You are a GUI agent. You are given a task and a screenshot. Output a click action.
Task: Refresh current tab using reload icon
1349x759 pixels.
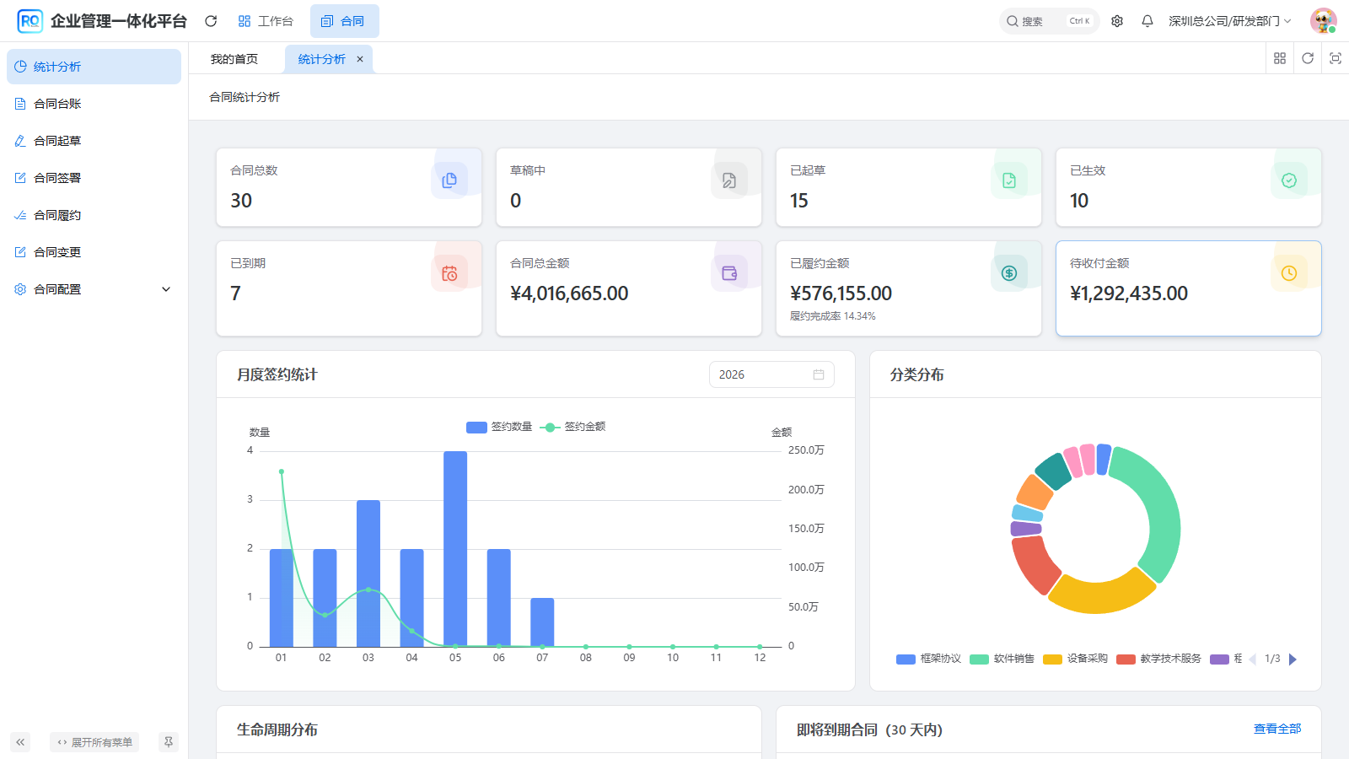(1308, 58)
